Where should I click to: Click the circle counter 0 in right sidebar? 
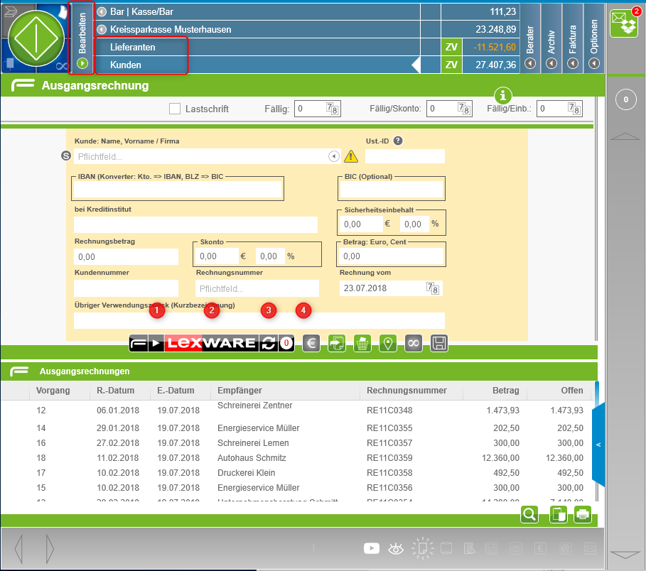click(626, 99)
